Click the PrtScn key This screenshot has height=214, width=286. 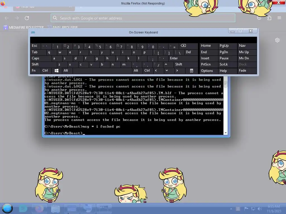208,64
